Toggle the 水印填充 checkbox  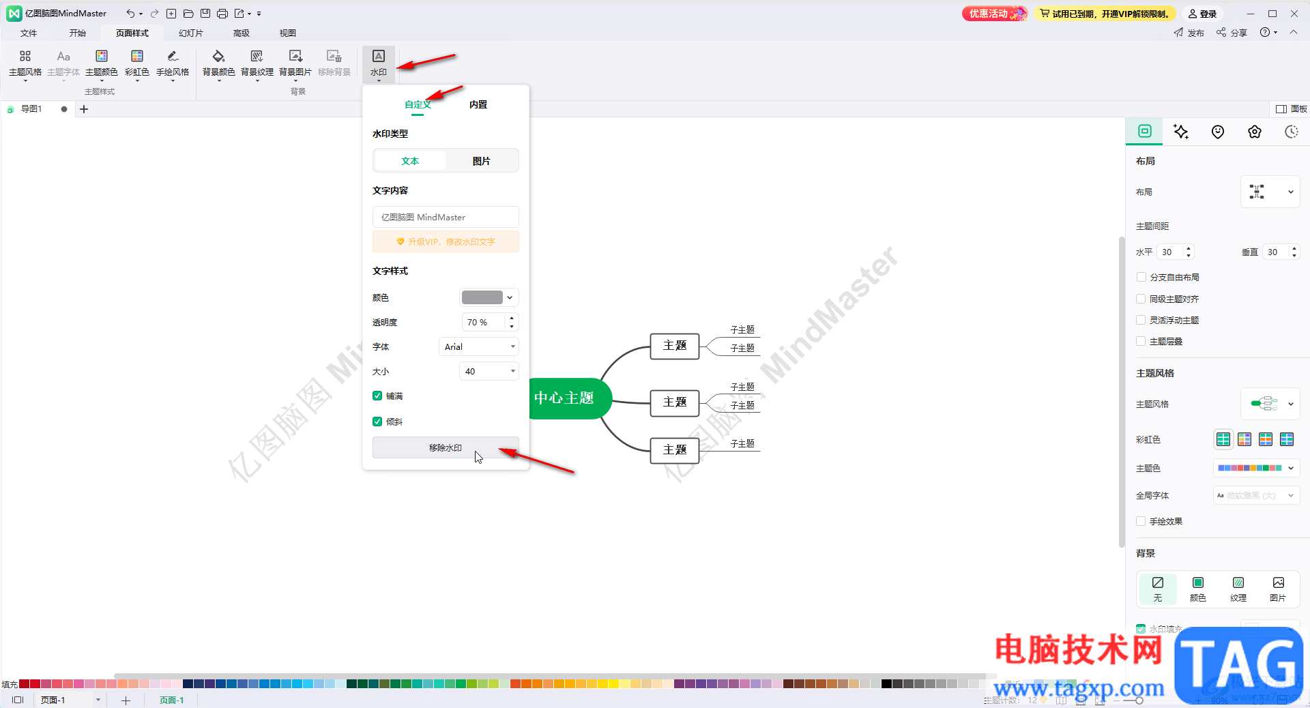point(1141,629)
